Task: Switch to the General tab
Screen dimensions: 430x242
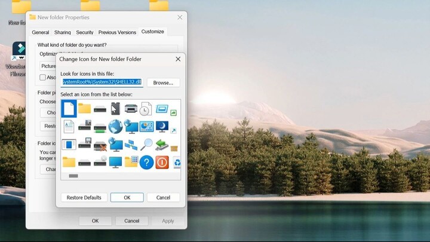Action: click(x=41, y=32)
